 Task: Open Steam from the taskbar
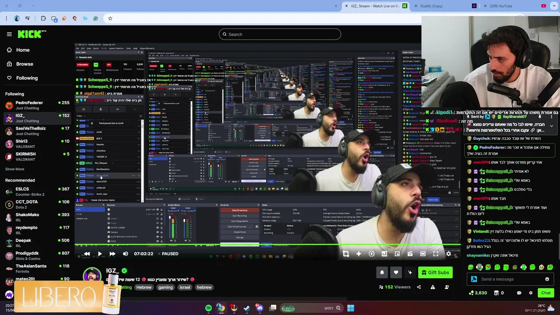tap(247, 308)
